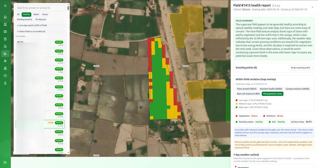Image resolution: width=318 pixels, height=168 pixels.
Task: Click the Drop scouting point button
Action: [300, 68]
